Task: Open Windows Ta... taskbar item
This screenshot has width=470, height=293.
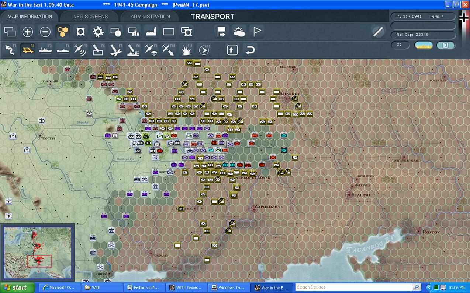Action: (x=228, y=287)
